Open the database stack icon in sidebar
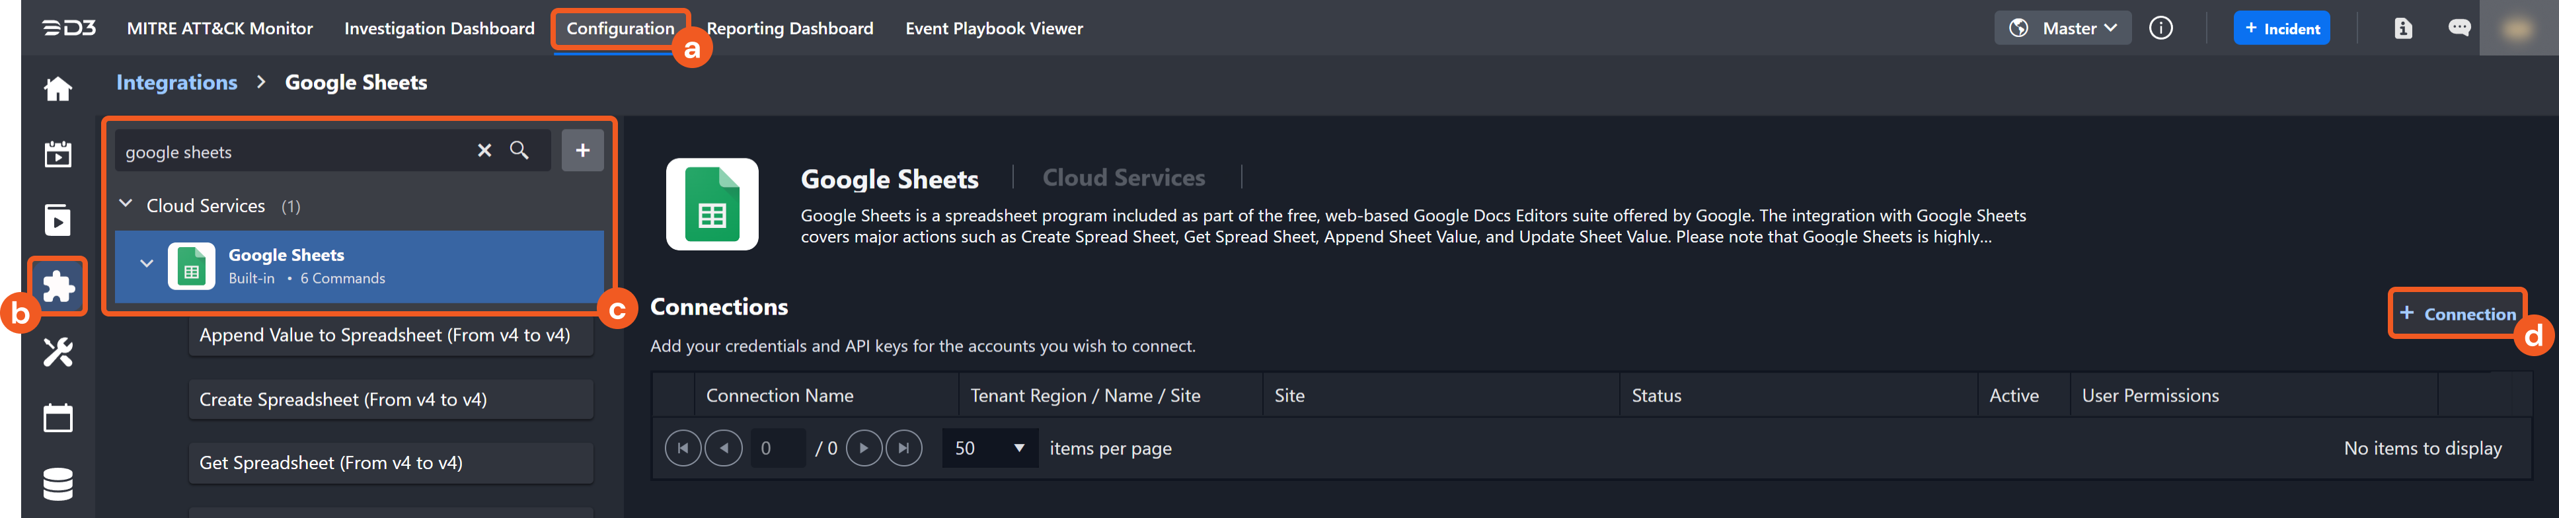The image size is (2559, 518). point(57,483)
